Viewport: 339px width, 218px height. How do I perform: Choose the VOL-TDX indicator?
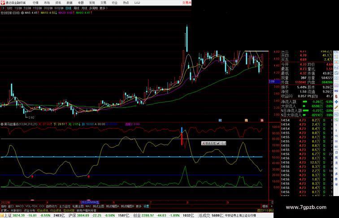(x=31, y=206)
